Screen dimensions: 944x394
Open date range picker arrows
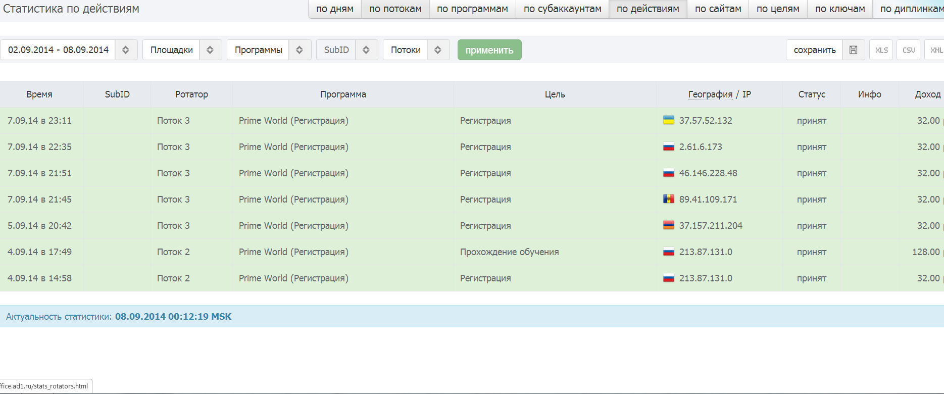(126, 50)
